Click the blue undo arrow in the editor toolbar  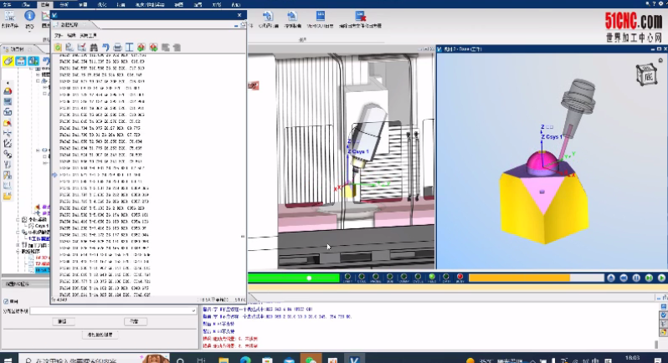coord(105,48)
